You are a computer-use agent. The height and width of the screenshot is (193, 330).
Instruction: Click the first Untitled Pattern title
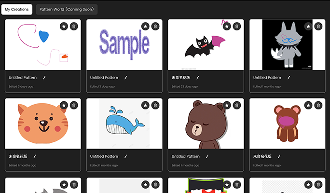coord(23,77)
